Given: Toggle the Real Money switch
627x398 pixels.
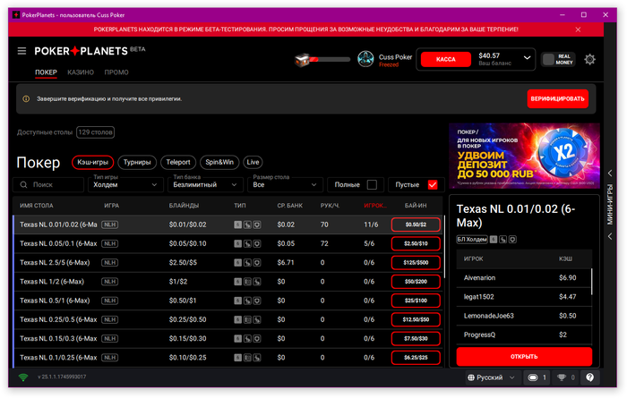Looking at the screenshot, I should 558,60.
